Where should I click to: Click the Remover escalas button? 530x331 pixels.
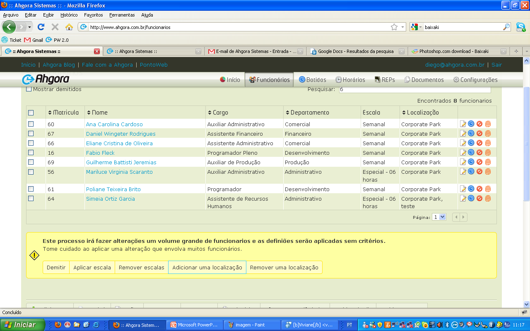pyautogui.click(x=142, y=267)
